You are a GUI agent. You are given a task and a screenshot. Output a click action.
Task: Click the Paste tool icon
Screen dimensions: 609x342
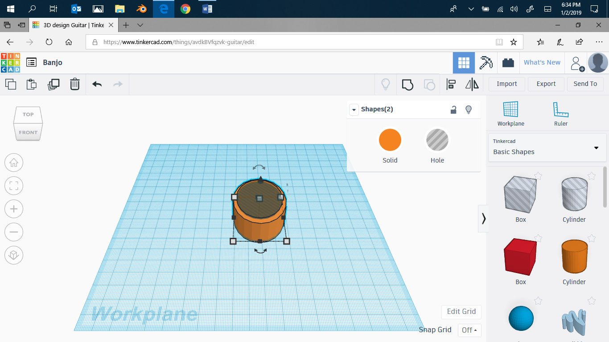pos(32,84)
